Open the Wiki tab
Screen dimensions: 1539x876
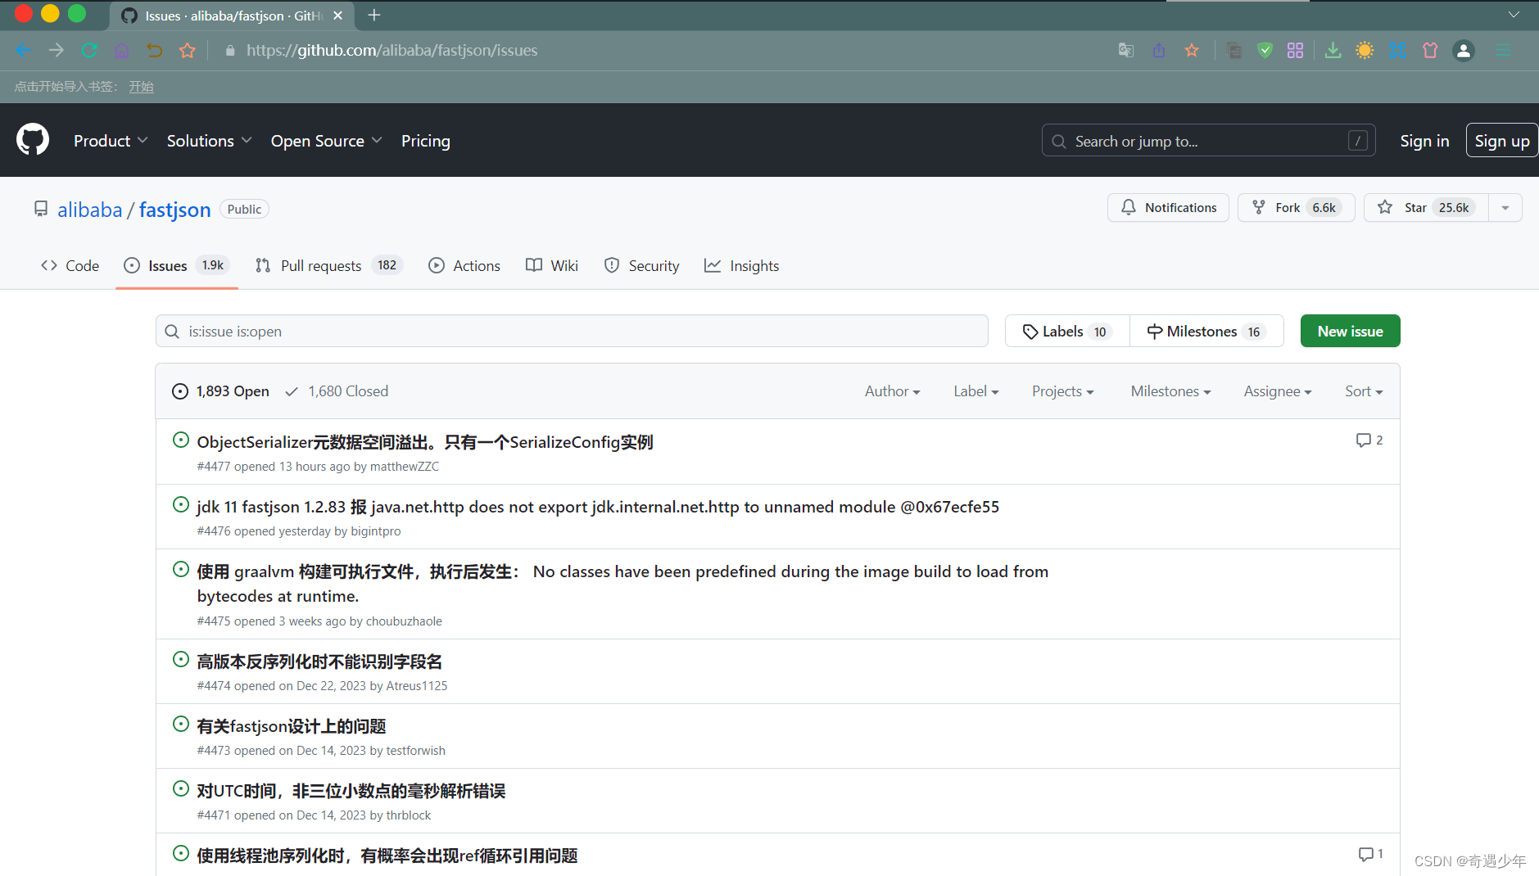coord(552,265)
